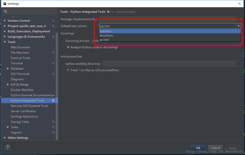This screenshot has width=245, height=155.
Task: Click the project-scope icon beside Terminal
Action: 53,63
